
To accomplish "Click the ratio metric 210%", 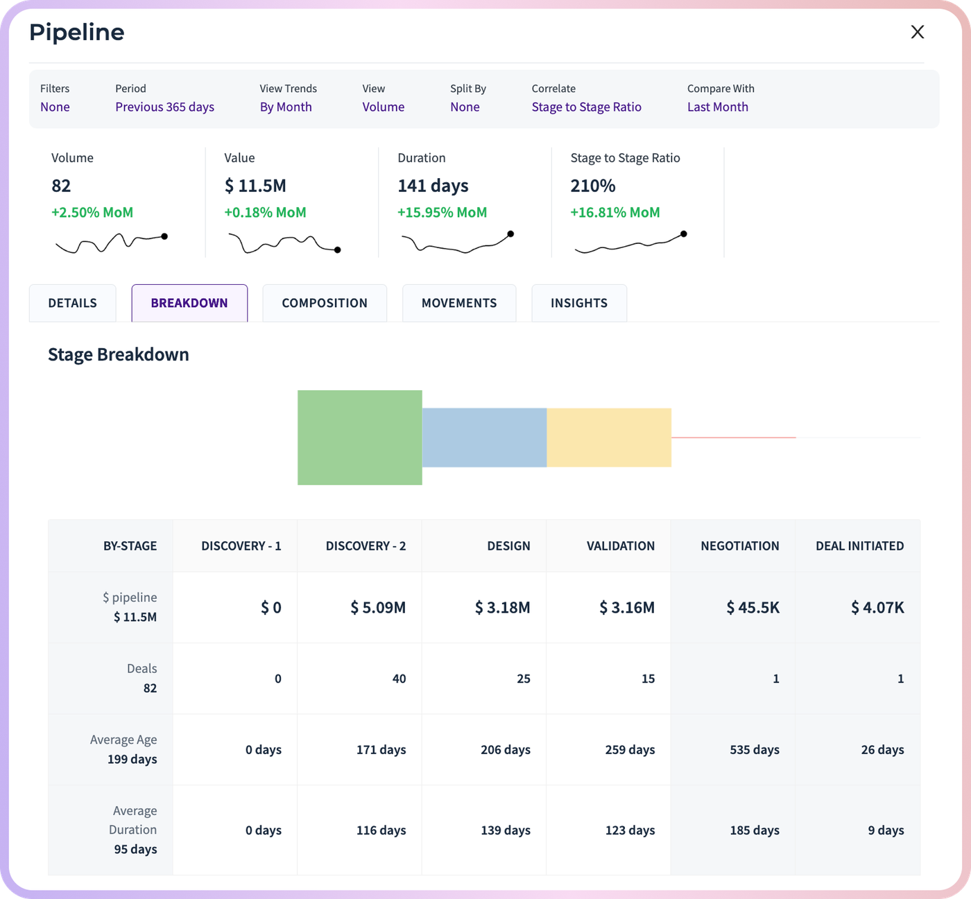I will [593, 186].
